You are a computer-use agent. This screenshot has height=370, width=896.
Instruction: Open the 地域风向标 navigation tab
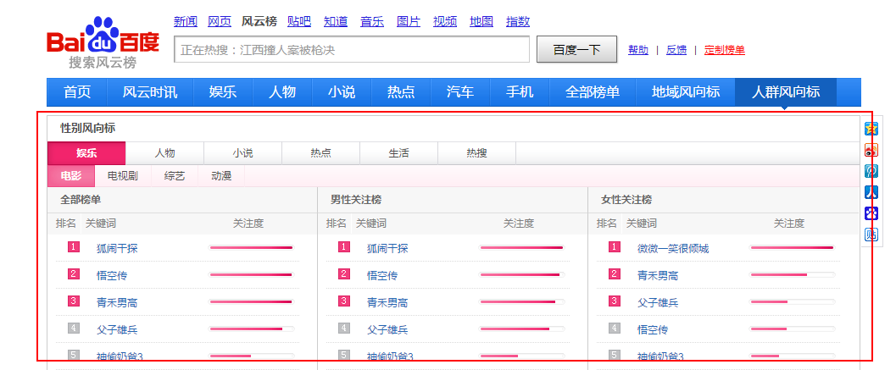[x=685, y=92]
